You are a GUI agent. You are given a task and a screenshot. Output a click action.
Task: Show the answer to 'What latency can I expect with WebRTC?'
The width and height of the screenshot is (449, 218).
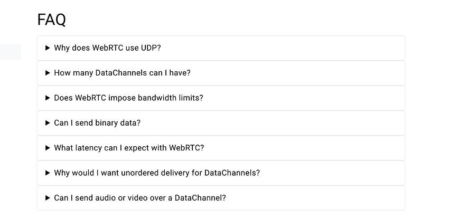point(129,148)
